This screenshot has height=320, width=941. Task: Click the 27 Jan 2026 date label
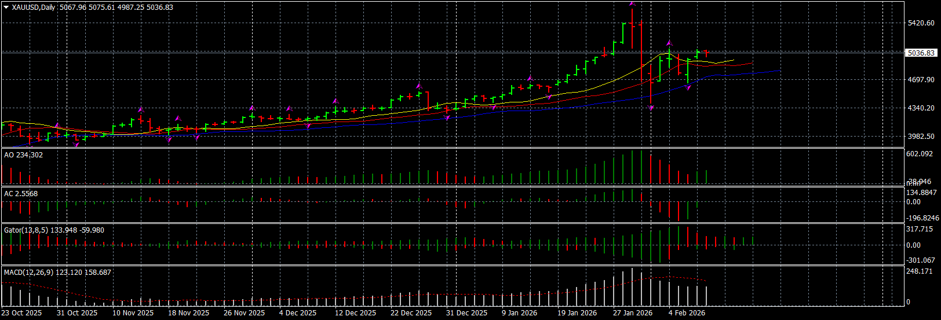(x=633, y=313)
